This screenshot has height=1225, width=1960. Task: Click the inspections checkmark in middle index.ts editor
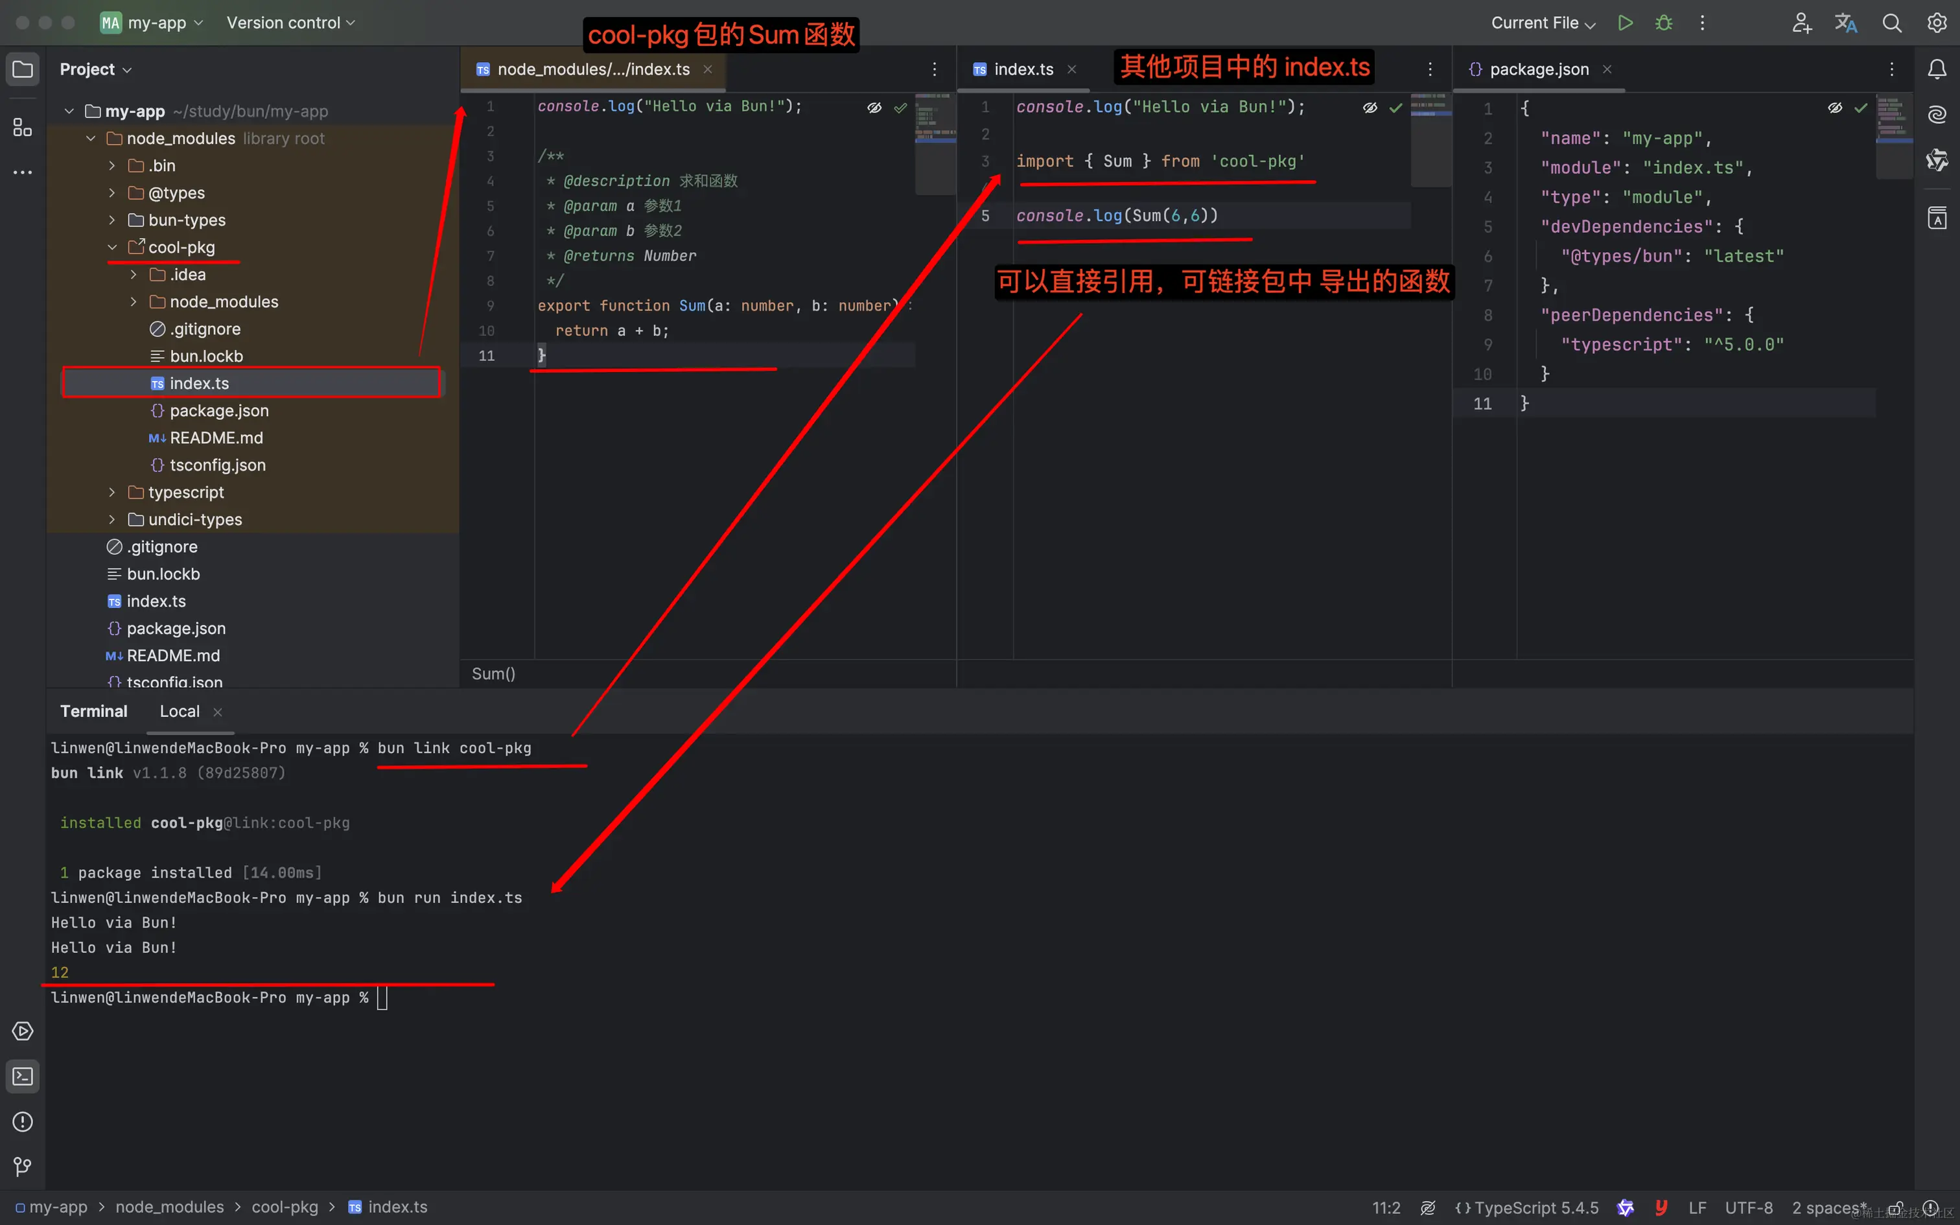[1396, 107]
